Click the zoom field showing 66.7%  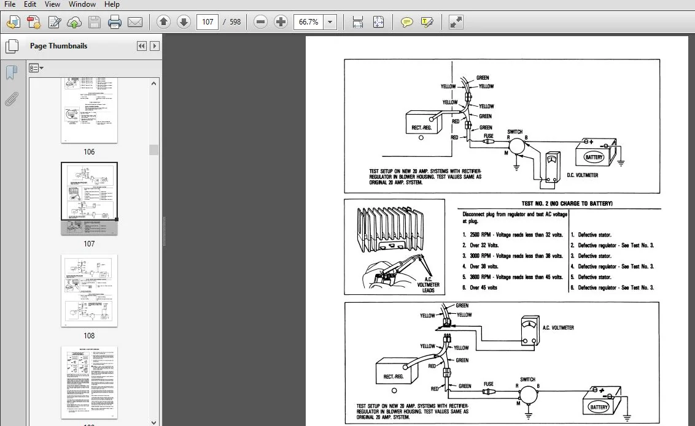308,21
